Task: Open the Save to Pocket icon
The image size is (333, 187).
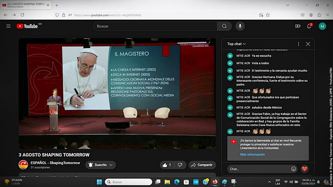Action: pos(303,15)
